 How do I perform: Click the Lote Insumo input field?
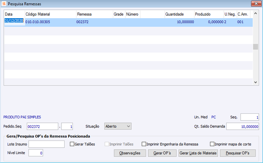(47, 144)
